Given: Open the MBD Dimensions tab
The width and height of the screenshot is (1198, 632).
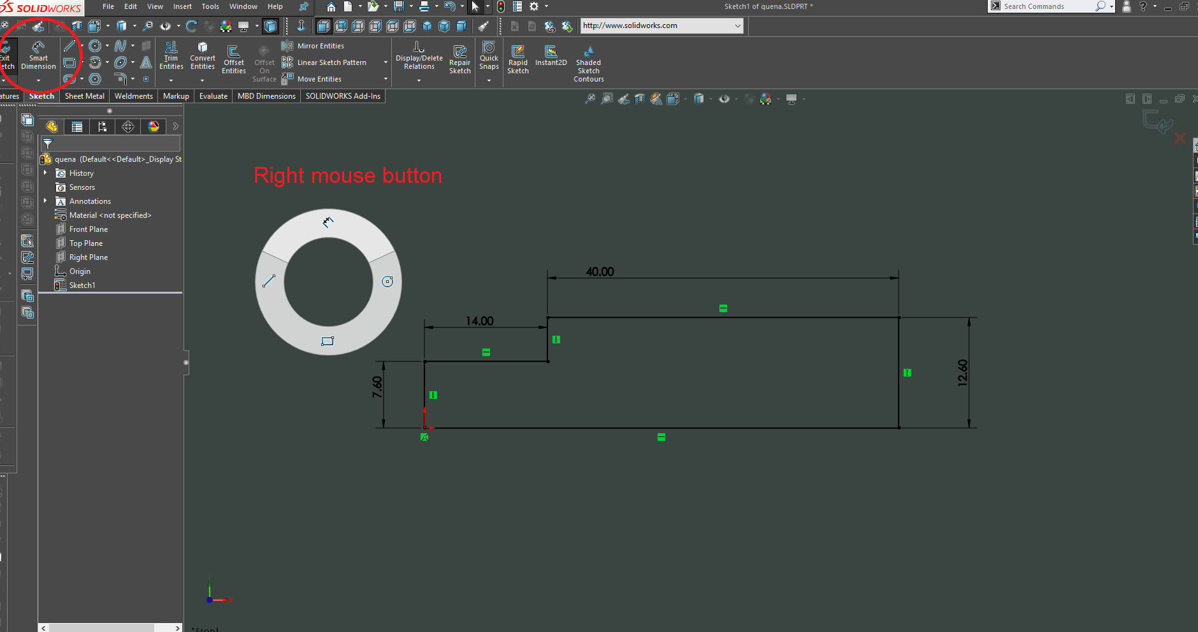Looking at the screenshot, I should point(266,96).
